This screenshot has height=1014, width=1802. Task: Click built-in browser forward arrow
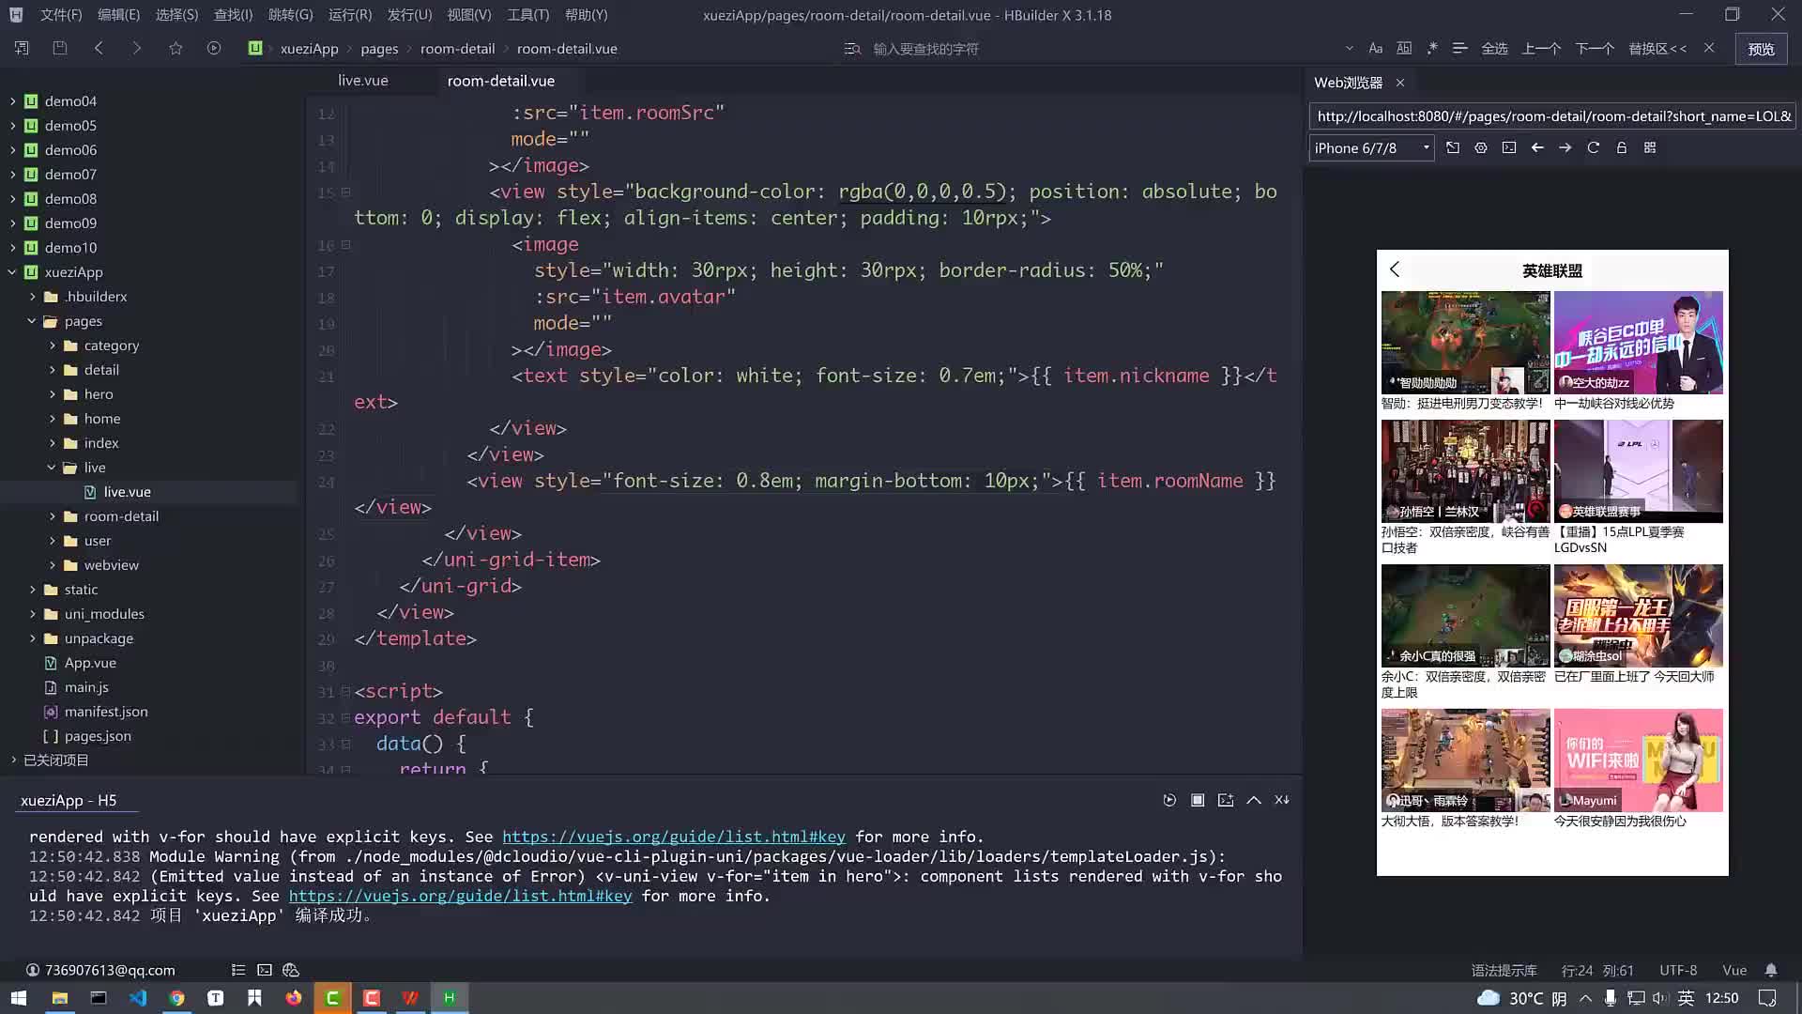[1565, 147]
